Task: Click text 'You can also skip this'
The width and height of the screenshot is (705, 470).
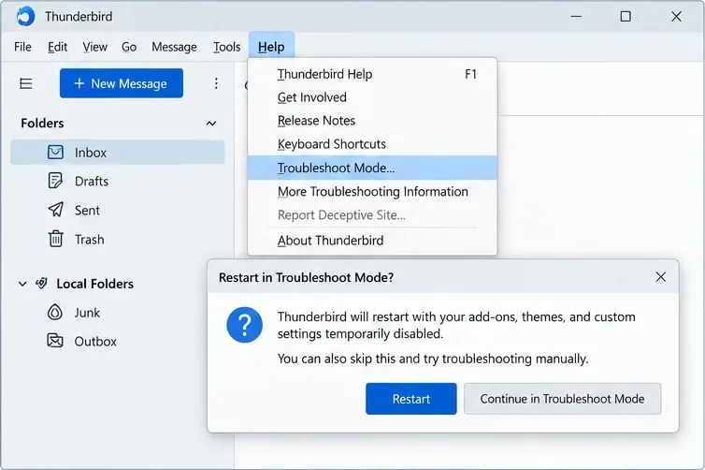Action: (337, 359)
